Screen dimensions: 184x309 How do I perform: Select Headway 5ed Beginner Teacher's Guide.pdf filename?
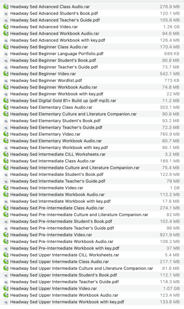pos(54,67)
